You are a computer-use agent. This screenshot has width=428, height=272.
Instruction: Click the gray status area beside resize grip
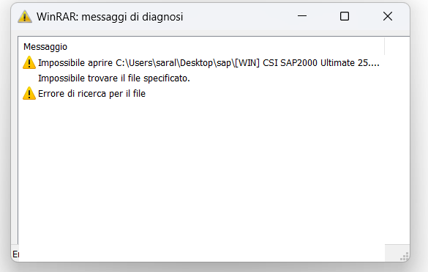pos(392,253)
